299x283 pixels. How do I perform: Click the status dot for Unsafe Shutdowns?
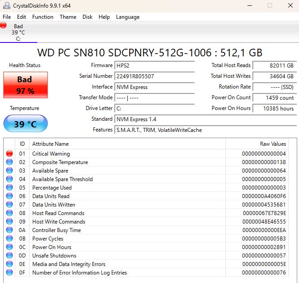(x=9, y=255)
